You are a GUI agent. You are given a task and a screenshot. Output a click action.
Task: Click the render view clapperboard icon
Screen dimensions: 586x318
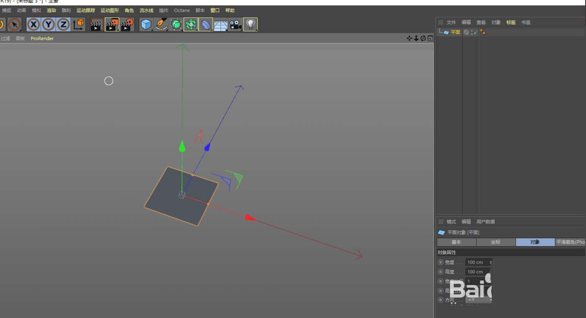97,25
